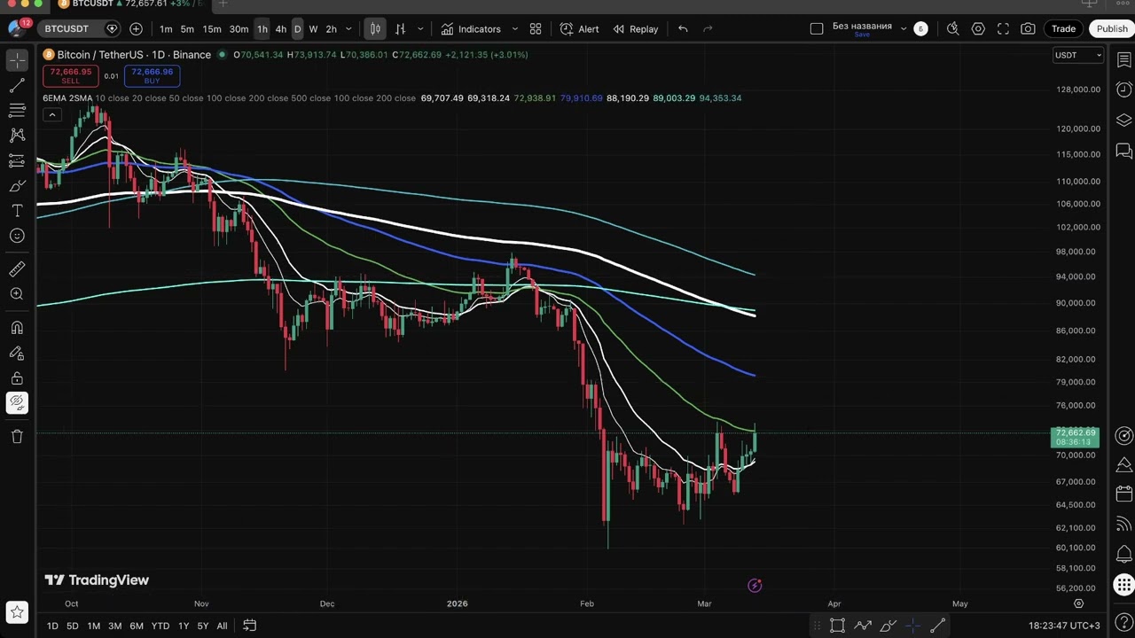Select rectangle tool in floating toolbar

click(x=837, y=626)
